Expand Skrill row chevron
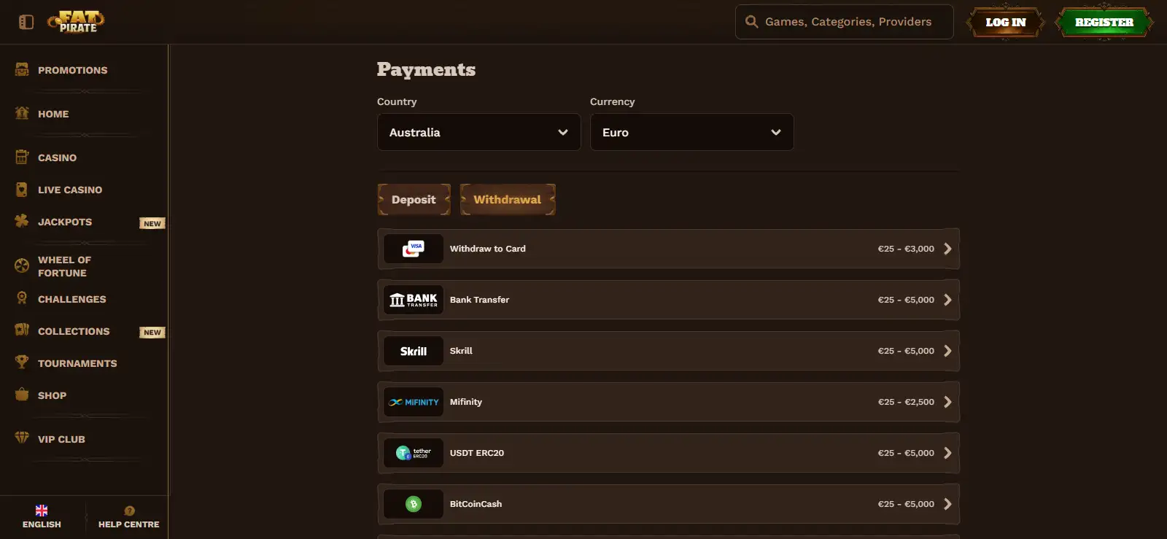The height and width of the screenshot is (539, 1167). (947, 351)
